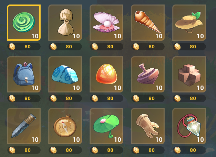Select the beige work glove item
The height and width of the screenshot is (157, 216).
tap(148, 126)
